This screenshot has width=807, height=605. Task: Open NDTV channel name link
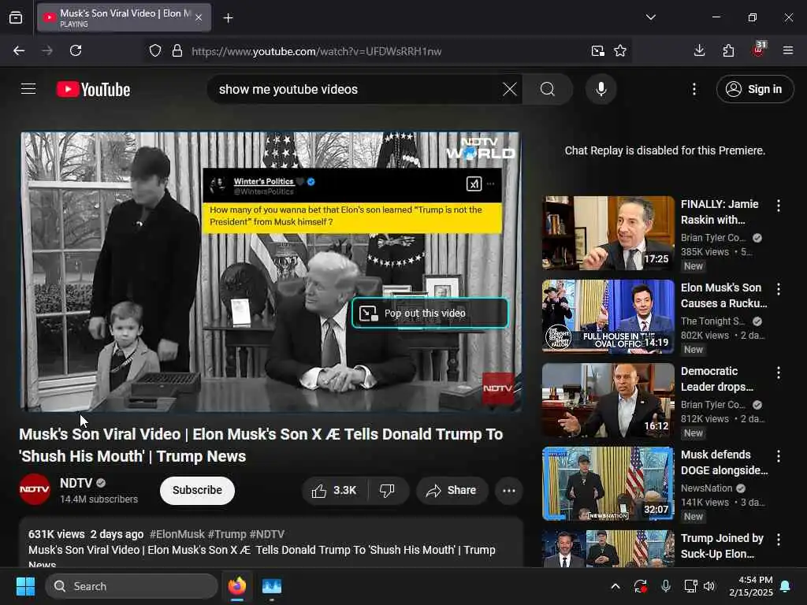pyautogui.click(x=76, y=483)
